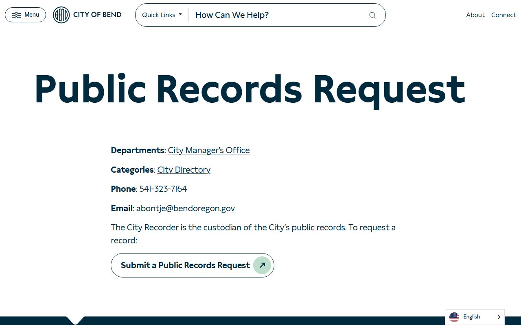Click the City of Bend circular logo

point(61,15)
